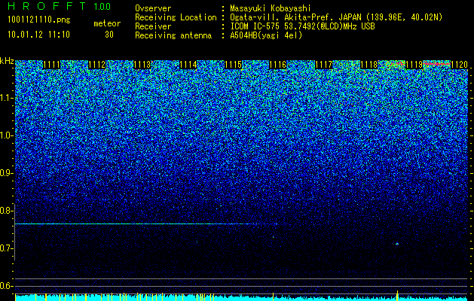Click time marker 1112
The height and width of the screenshot is (301, 474).
[97, 65]
